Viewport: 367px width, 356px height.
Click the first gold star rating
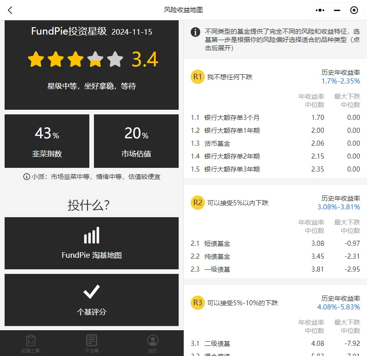tap(36, 59)
